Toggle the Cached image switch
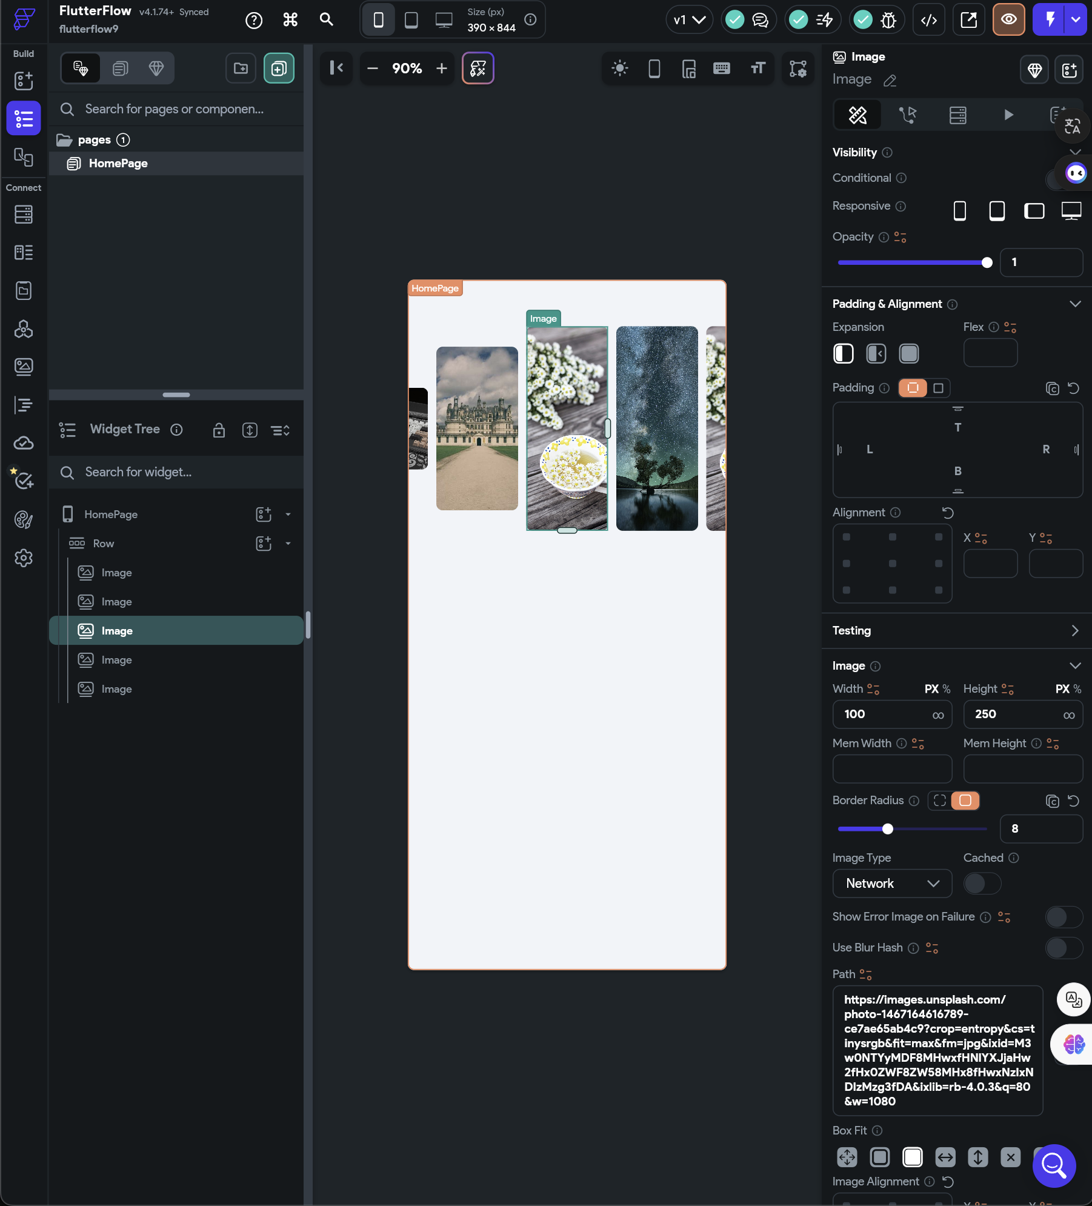This screenshot has width=1092, height=1206. click(982, 884)
